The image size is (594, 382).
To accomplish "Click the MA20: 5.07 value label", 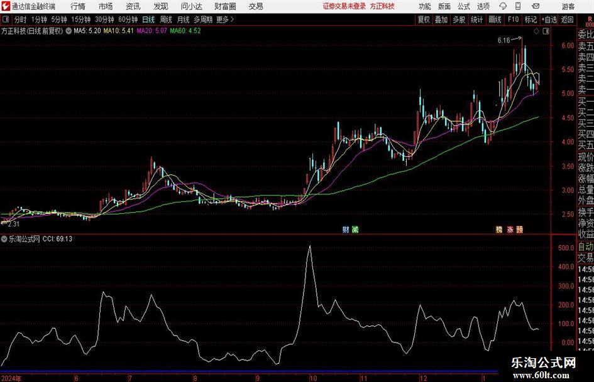I will click(x=151, y=31).
